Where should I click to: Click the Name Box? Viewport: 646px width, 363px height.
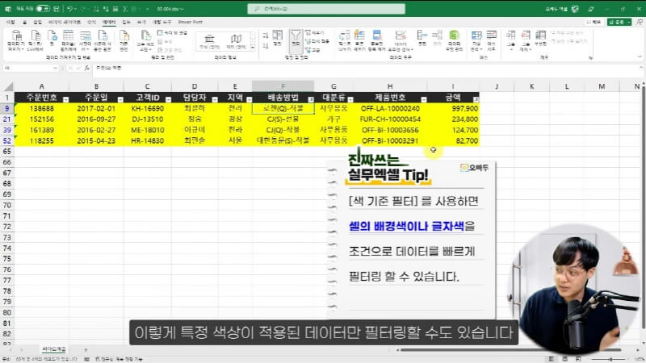(x=31, y=68)
